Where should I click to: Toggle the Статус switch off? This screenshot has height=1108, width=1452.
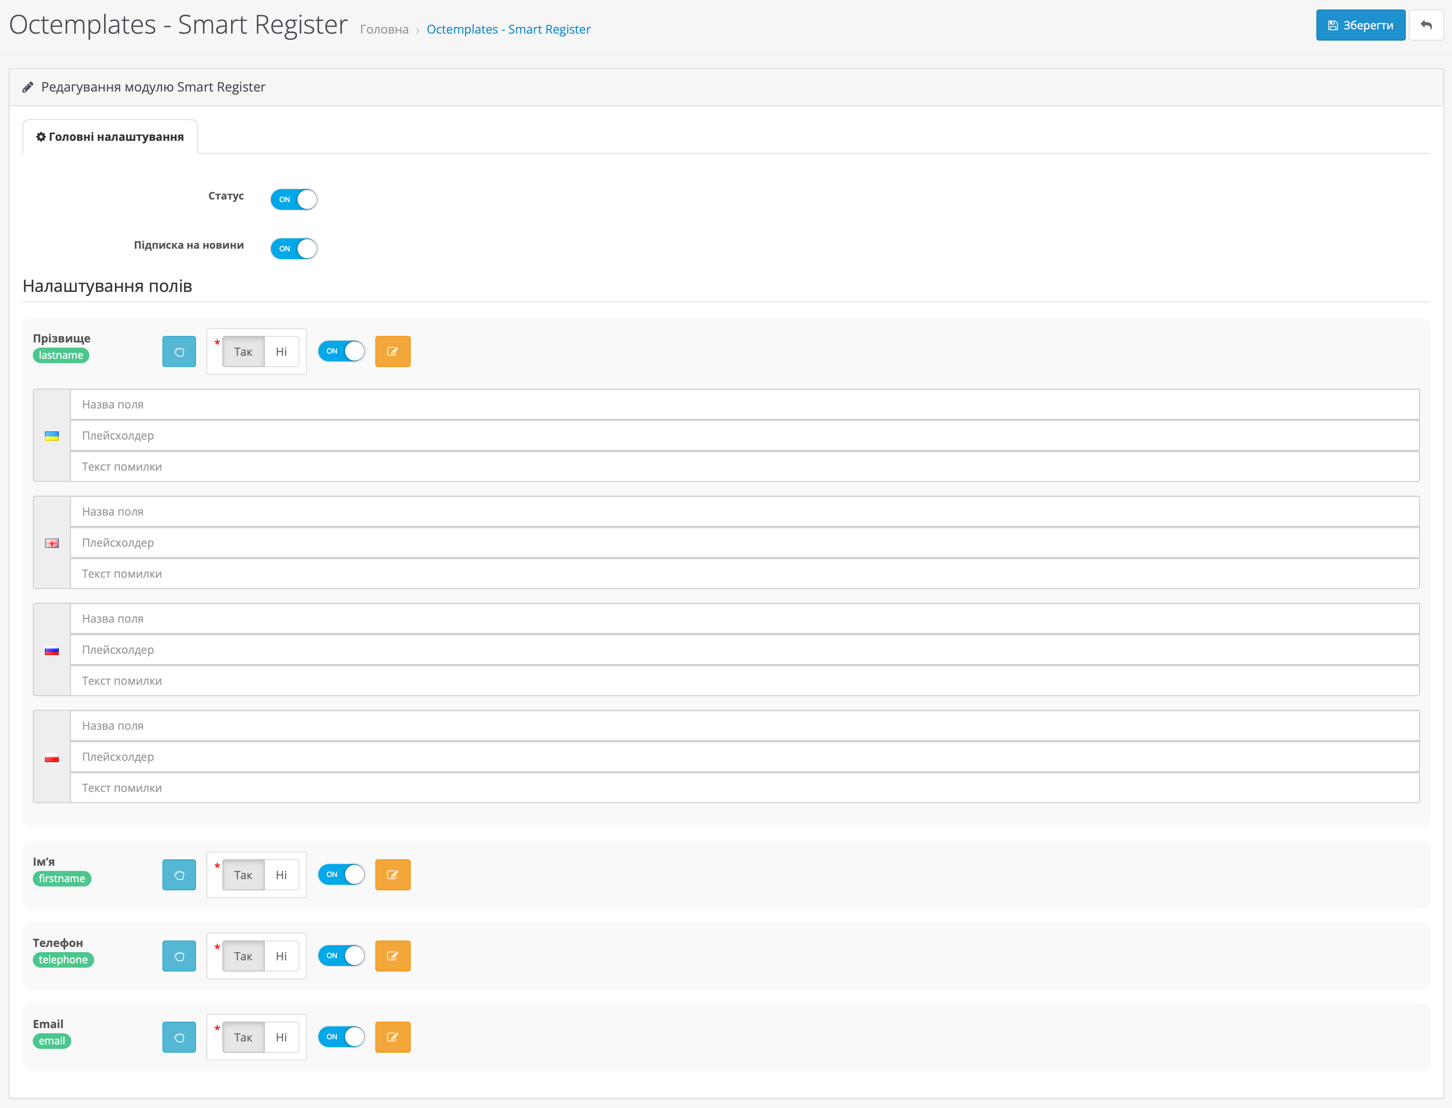tap(294, 199)
